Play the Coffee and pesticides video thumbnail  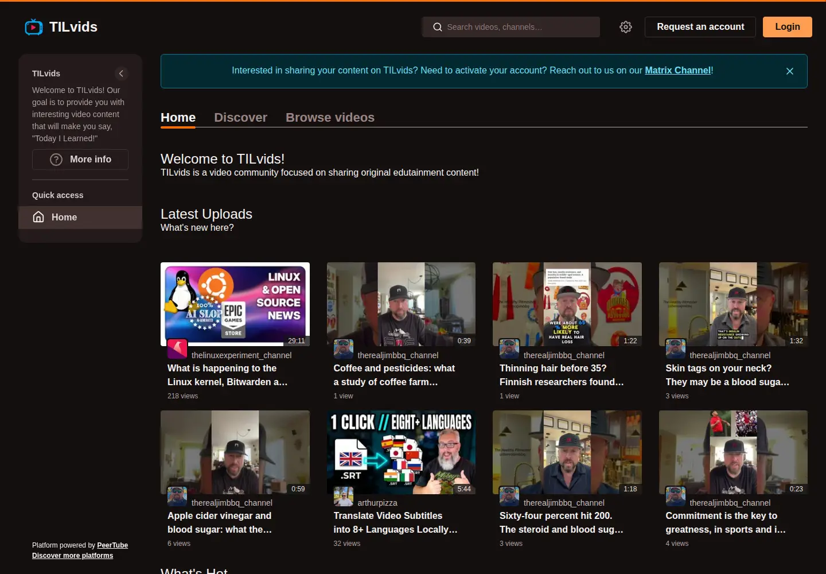pyautogui.click(x=401, y=304)
